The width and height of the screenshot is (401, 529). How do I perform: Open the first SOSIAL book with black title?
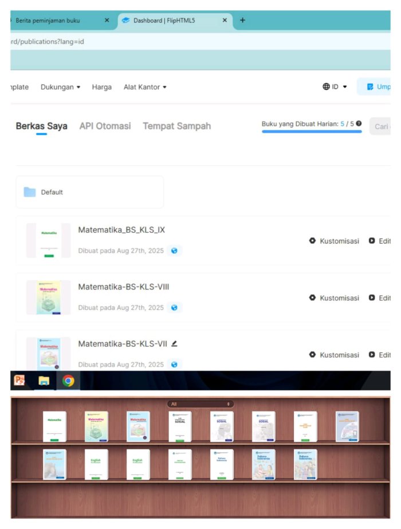point(180,426)
